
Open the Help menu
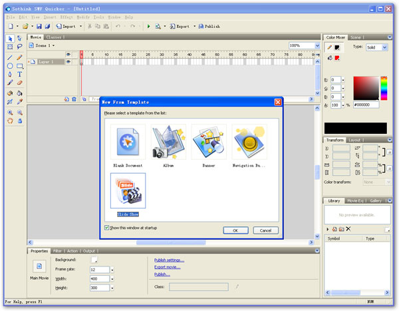pyautogui.click(x=129, y=17)
